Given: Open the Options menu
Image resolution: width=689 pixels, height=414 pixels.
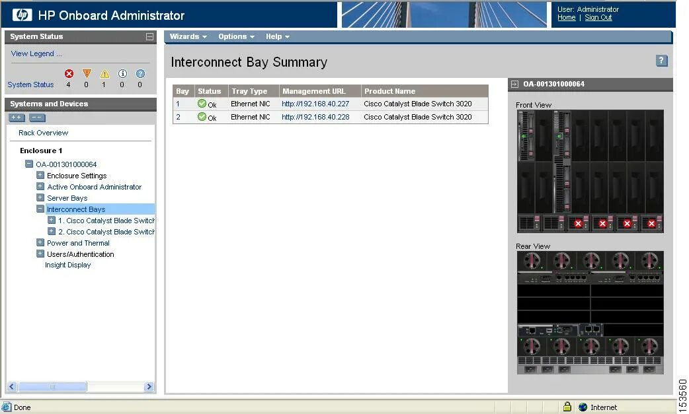Looking at the screenshot, I should pyautogui.click(x=237, y=36).
